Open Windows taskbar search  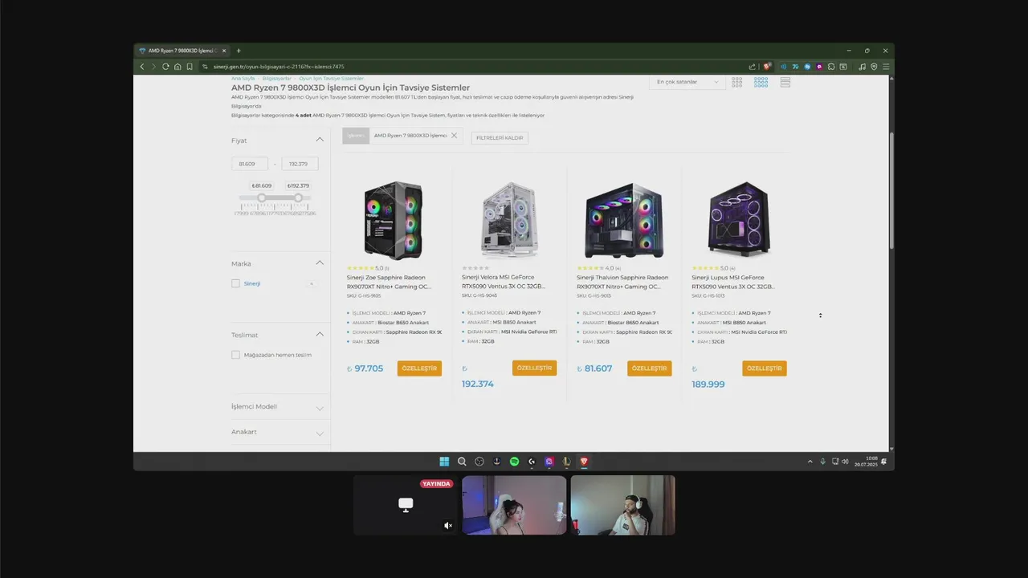click(462, 462)
